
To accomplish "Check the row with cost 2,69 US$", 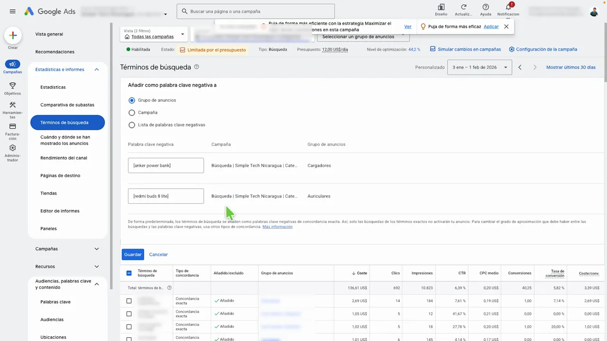I will pos(129,301).
